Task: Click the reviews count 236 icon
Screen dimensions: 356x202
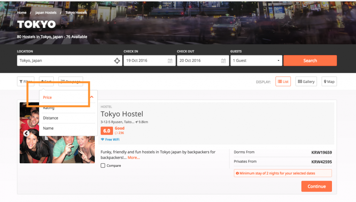Action: click(116, 133)
